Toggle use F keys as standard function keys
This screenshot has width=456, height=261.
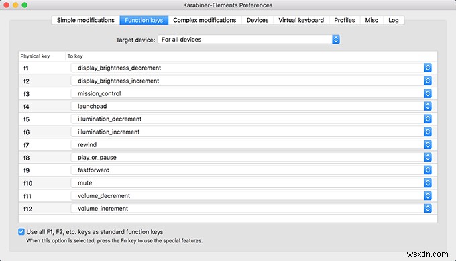21,232
